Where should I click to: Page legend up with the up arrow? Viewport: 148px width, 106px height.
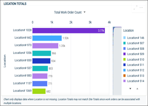pos(137,88)
